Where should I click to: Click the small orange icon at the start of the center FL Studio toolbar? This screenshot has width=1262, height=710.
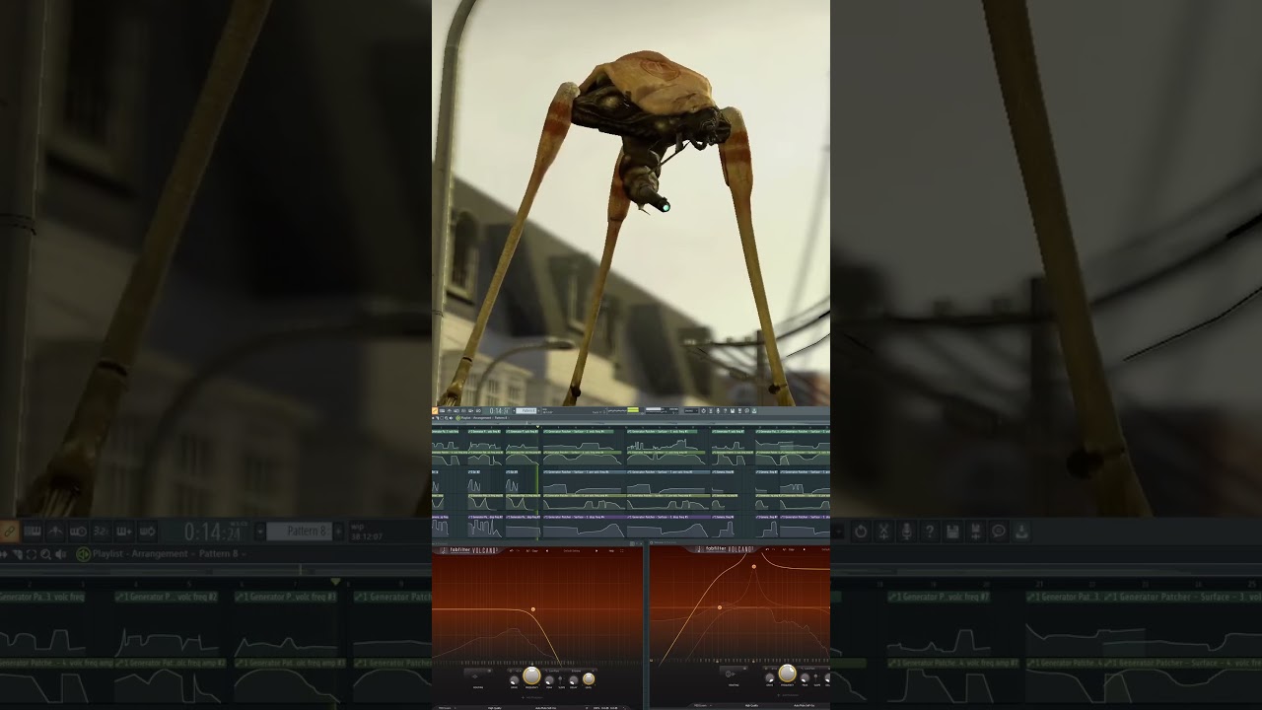coord(435,410)
